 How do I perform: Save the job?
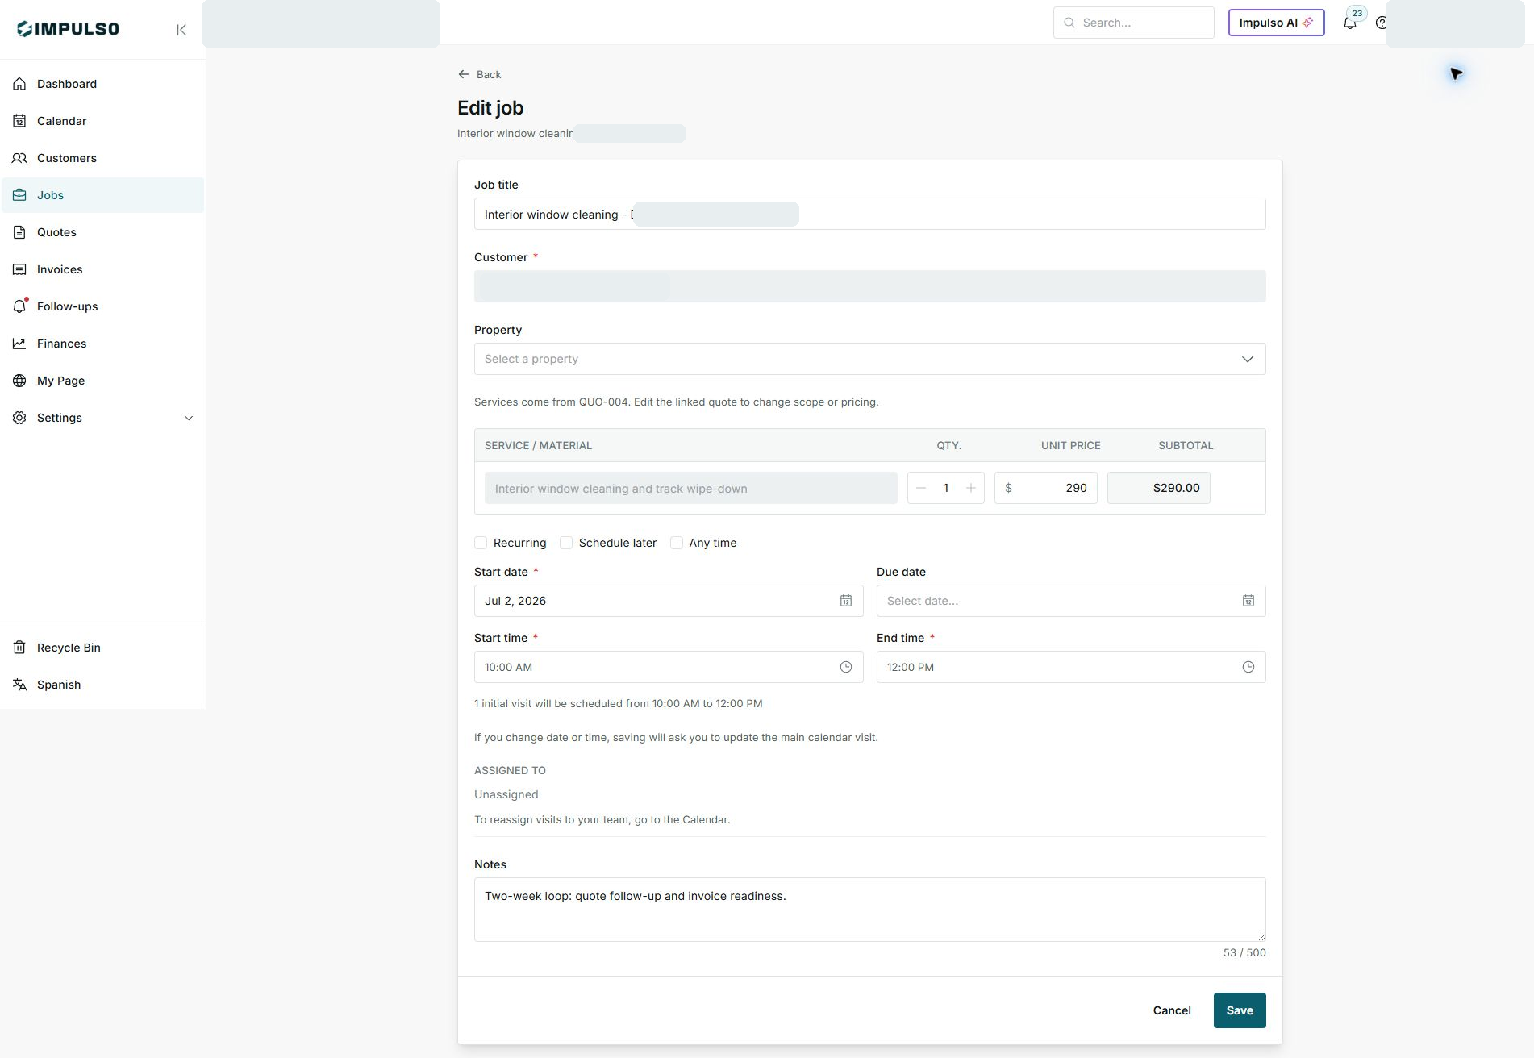(1240, 1010)
